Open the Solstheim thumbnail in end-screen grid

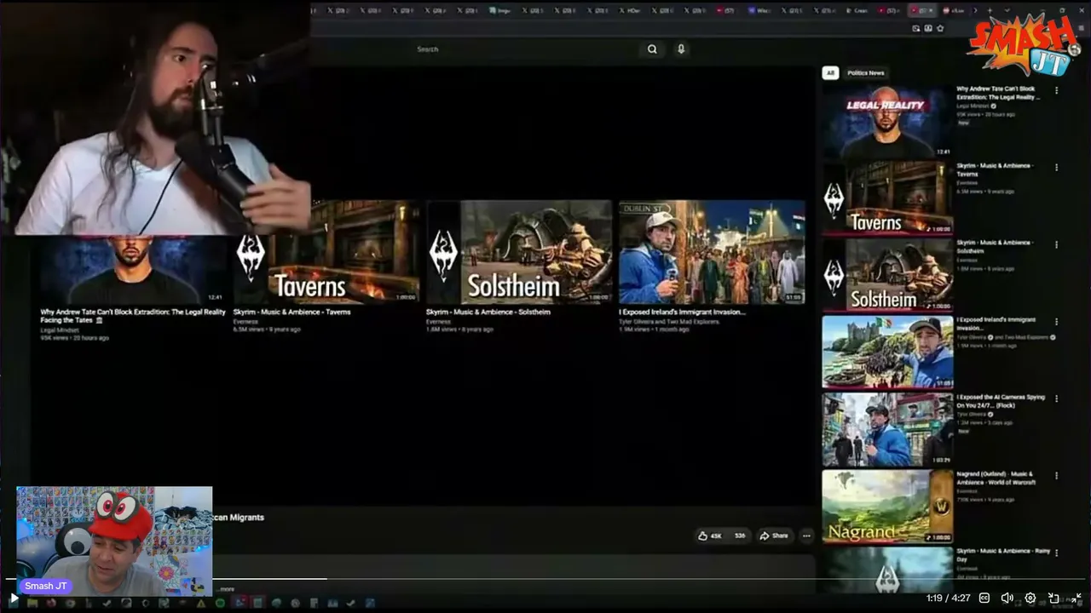[x=519, y=252]
